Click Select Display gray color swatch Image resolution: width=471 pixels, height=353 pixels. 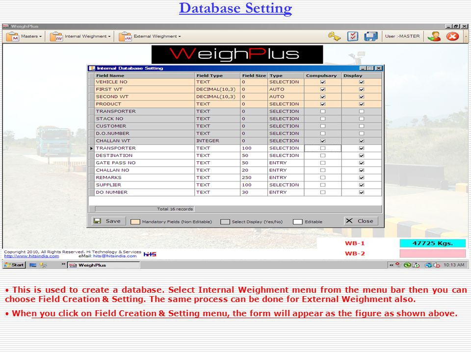[x=225, y=222]
